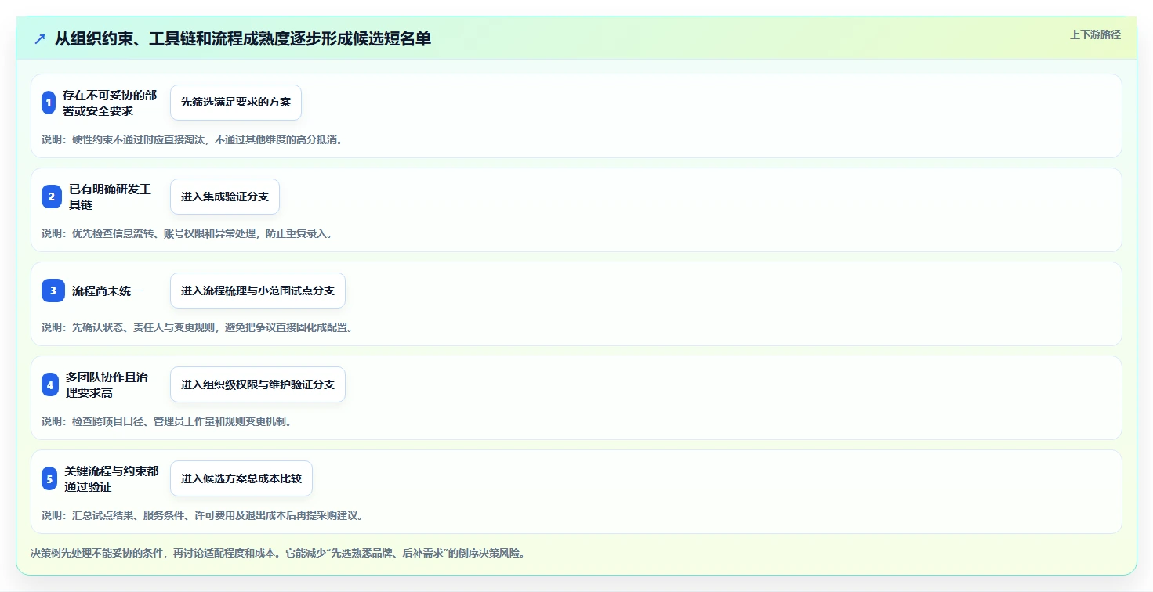The height and width of the screenshot is (592, 1153).
Task: Click the footer summary starting with 决策树先处理不能妥协的条件
Action: (x=277, y=553)
